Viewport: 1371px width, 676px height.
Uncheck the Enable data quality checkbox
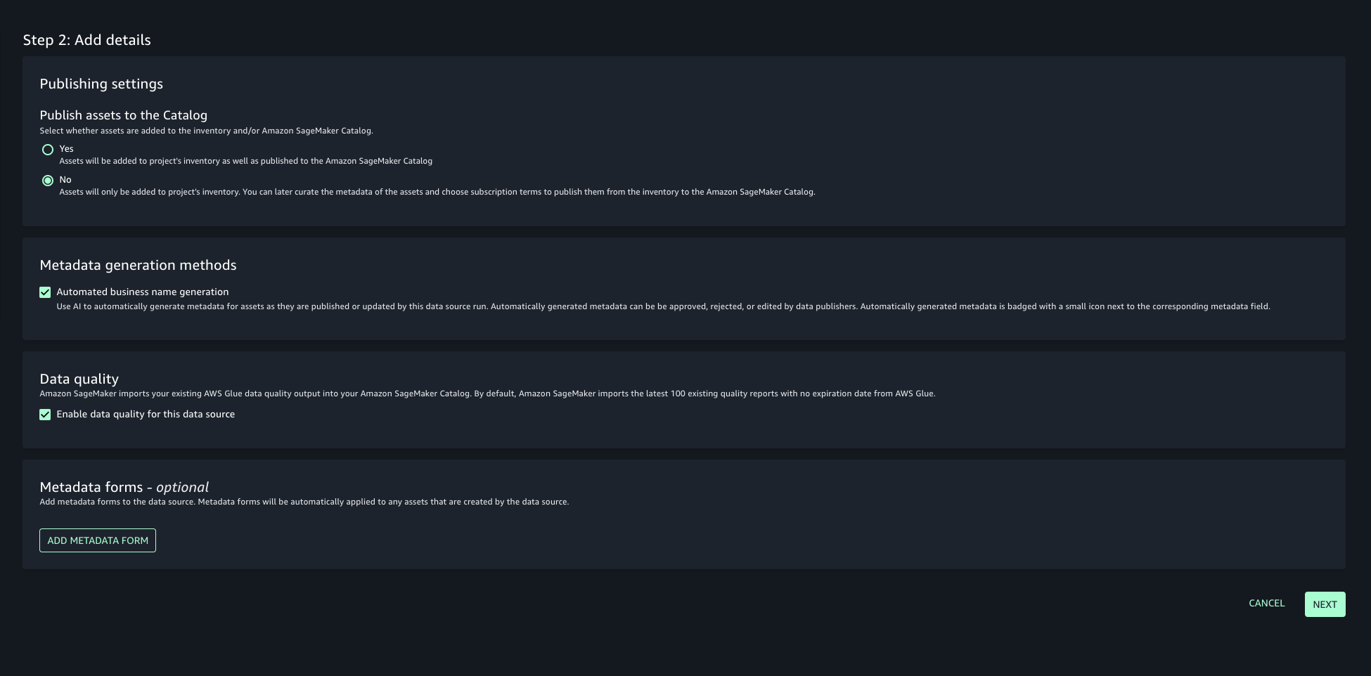pyautogui.click(x=45, y=415)
